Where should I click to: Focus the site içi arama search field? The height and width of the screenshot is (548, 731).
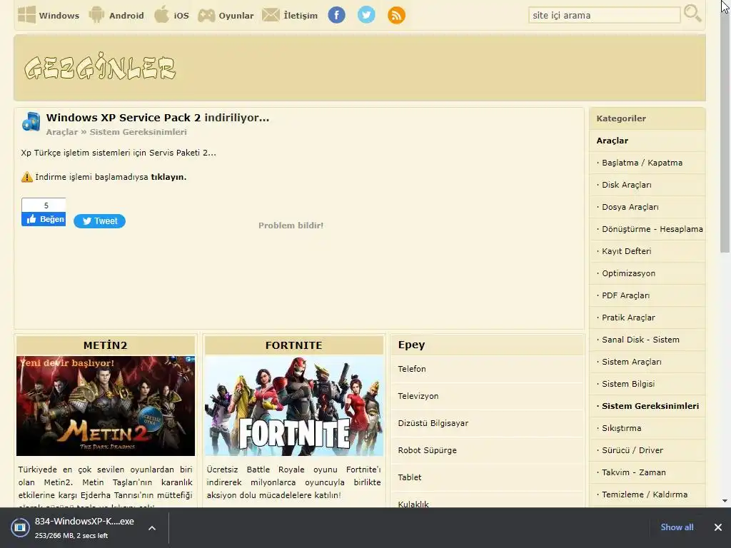pos(604,15)
